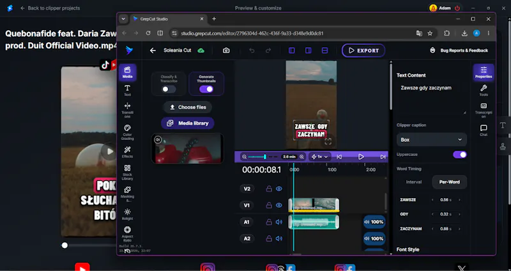Screen dimensions: 511x271
Task: Toggle the left panel layout icon
Action: coord(292,50)
